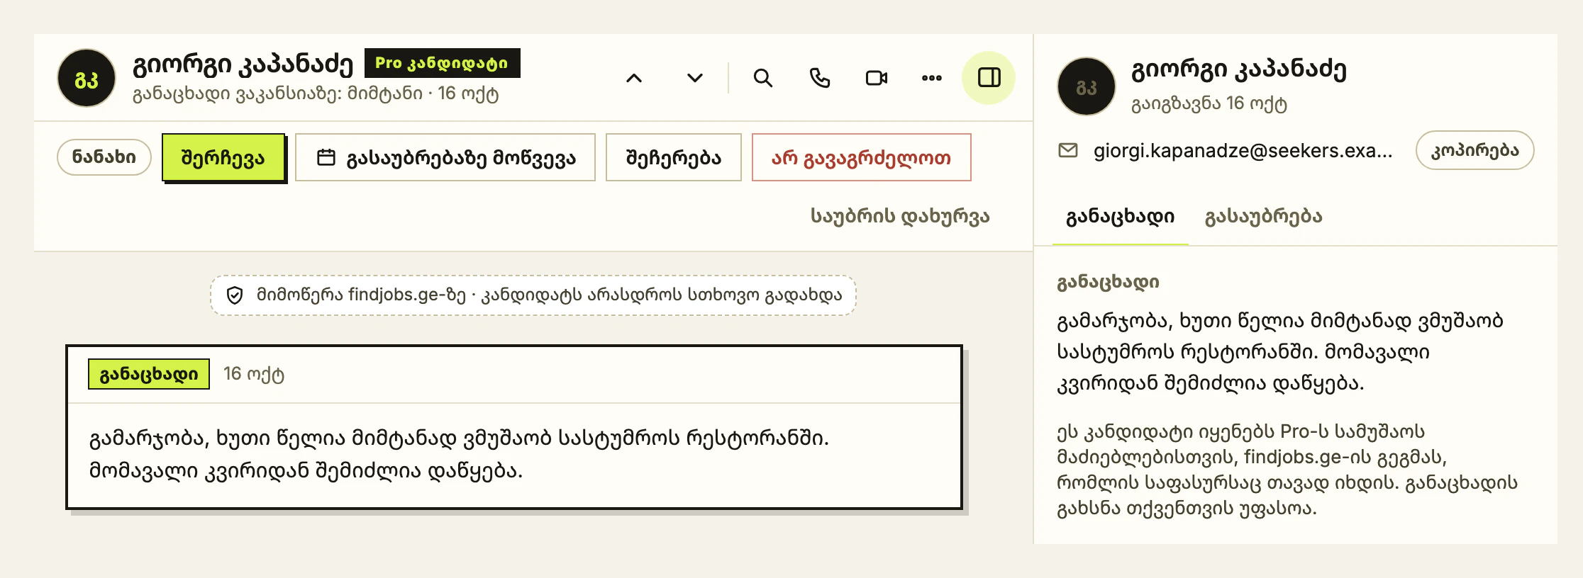This screenshot has width=1583, height=578.
Task: Click the Pro plan explanation paragraph
Action: (x=1287, y=470)
